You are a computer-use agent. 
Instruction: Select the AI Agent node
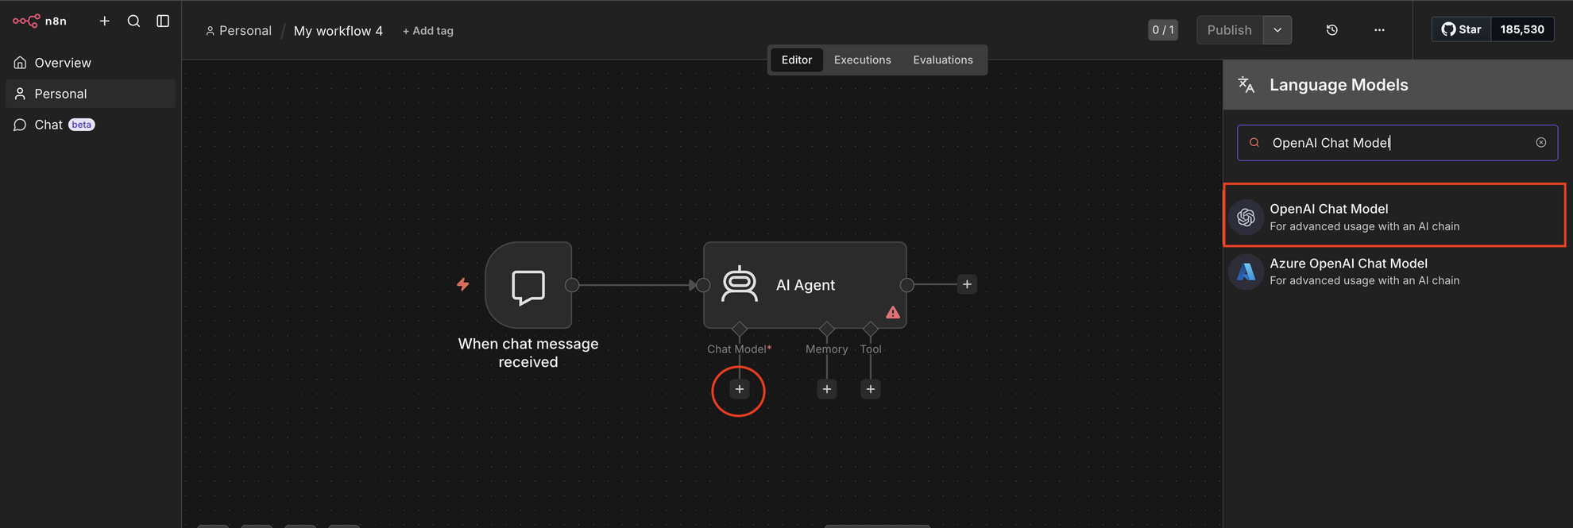pyautogui.click(x=805, y=285)
